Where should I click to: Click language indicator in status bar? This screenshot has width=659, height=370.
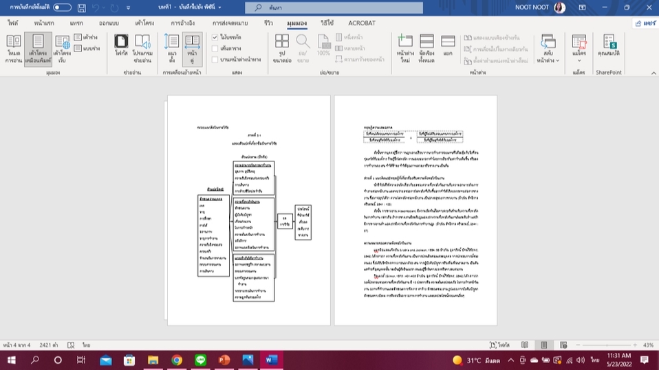point(86,345)
